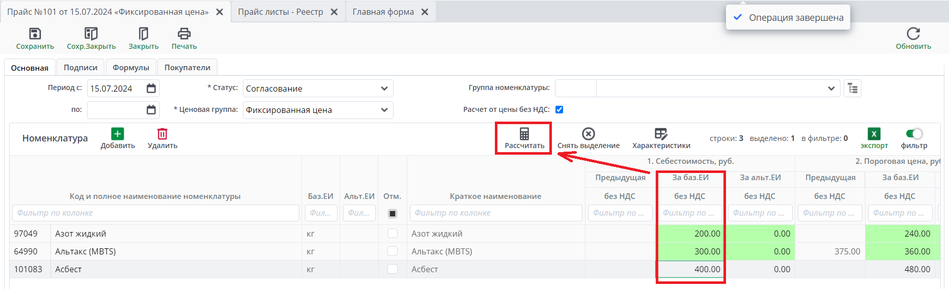
Task: Open the Ценовая группа dropdown
Action: [384, 110]
